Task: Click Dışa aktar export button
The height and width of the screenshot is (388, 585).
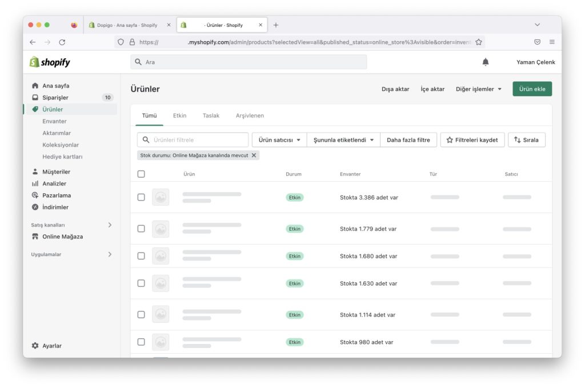Action: pyautogui.click(x=395, y=89)
